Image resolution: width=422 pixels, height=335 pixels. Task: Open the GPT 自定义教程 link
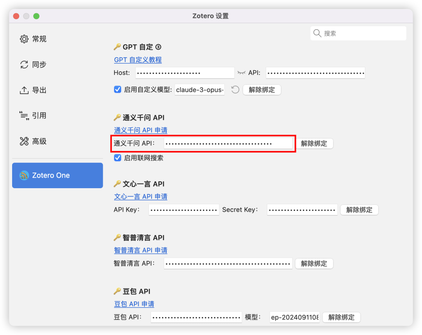click(138, 60)
